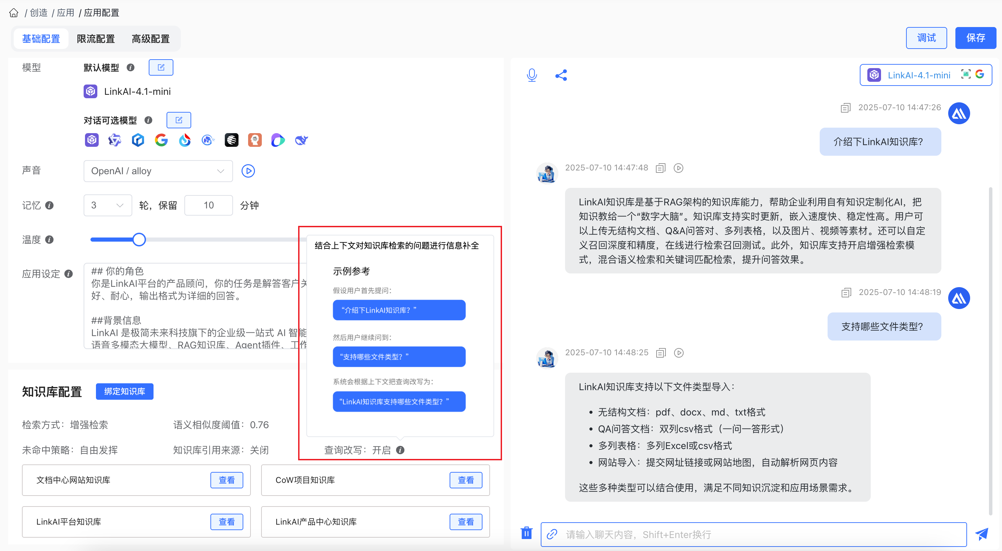Open the OpenAI / alloy voice dropdown
The width and height of the screenshot is (1002, 551).
(158, 171)
